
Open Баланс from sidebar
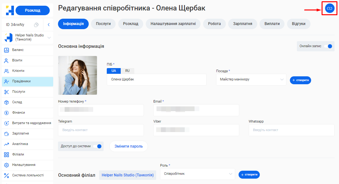[18, 50]
